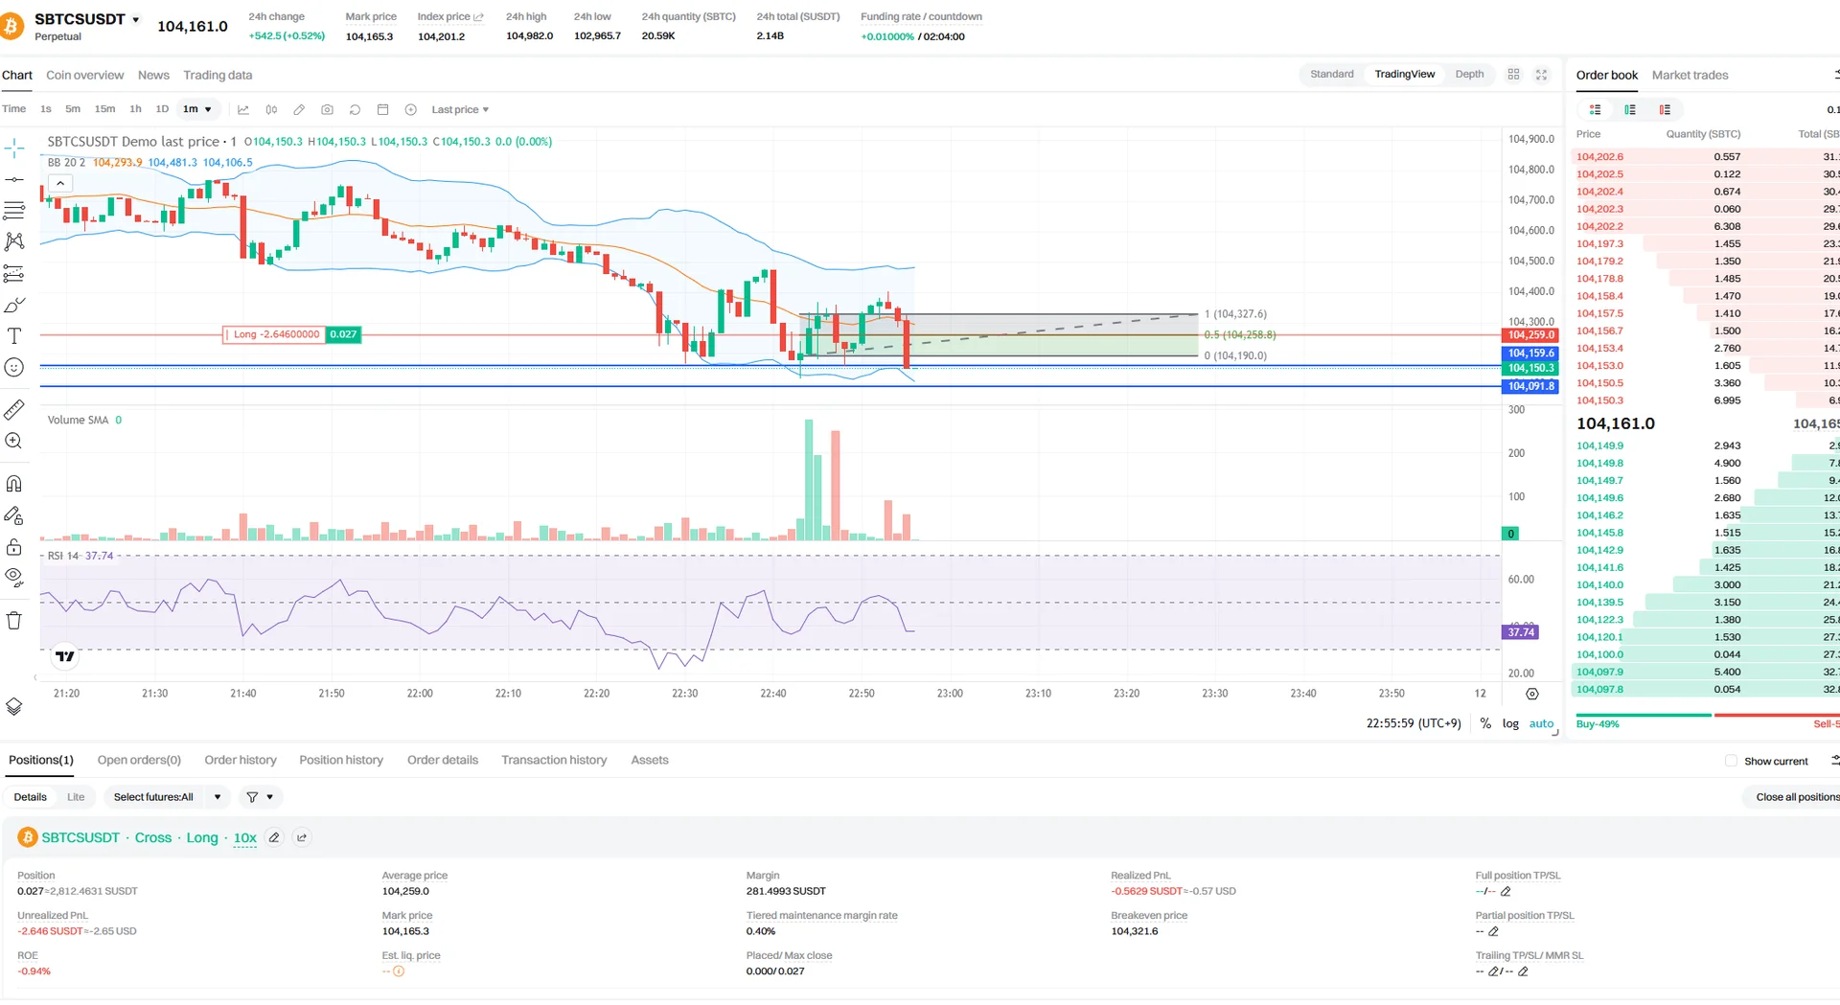1840x1005 pixels.
Task: Toggle auto scale on price axis
Action: (1541, 724)
